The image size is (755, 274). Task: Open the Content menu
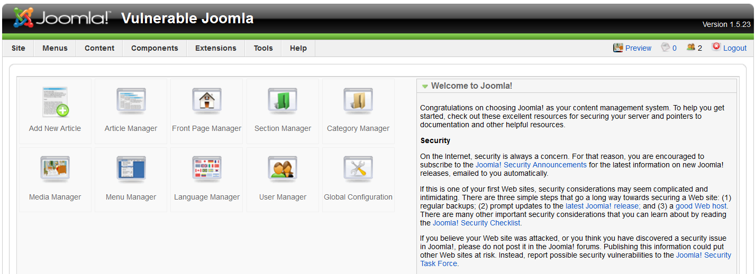(x=99, y=48)
